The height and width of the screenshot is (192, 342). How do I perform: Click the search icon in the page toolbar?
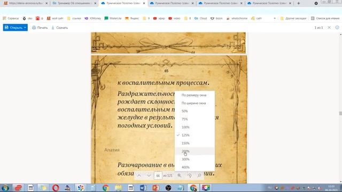pos(199,175)
